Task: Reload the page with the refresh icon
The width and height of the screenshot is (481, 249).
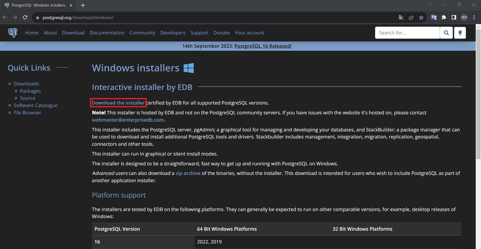Action: (x=25, y=17)
